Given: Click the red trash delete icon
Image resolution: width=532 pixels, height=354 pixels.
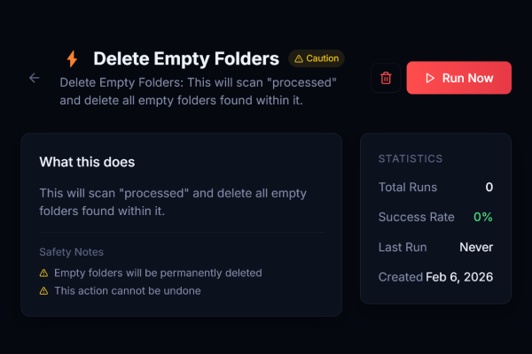Looking at the screenshot, I should (x=386, y=78).
